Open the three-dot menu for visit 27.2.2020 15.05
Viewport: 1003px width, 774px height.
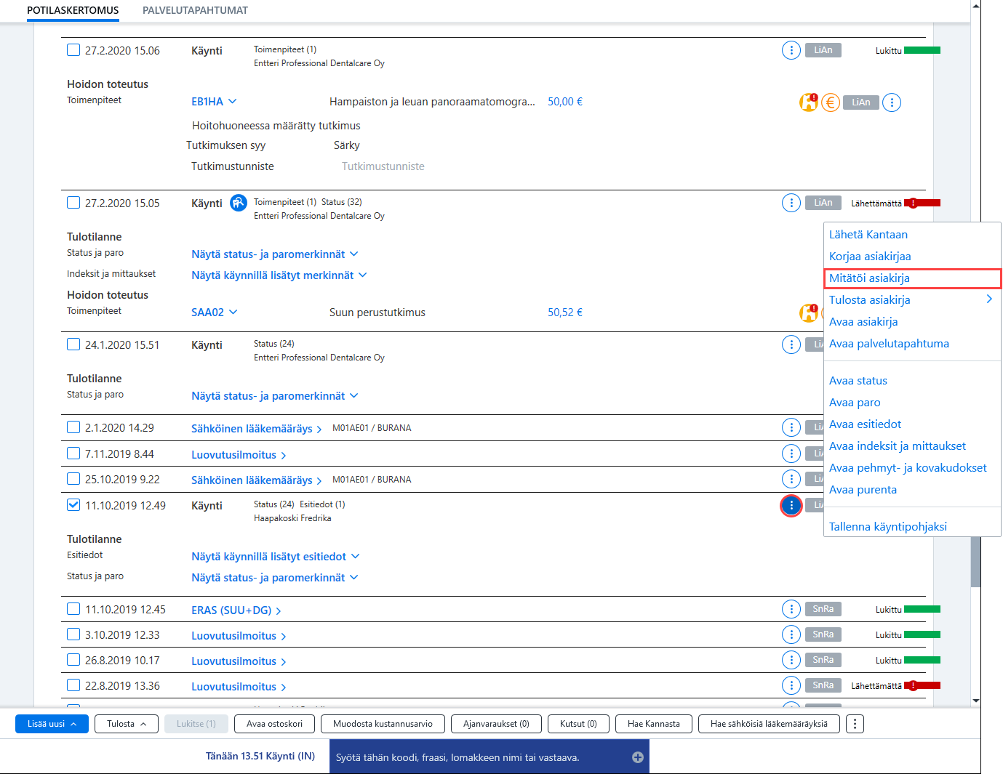pos(791,203)
